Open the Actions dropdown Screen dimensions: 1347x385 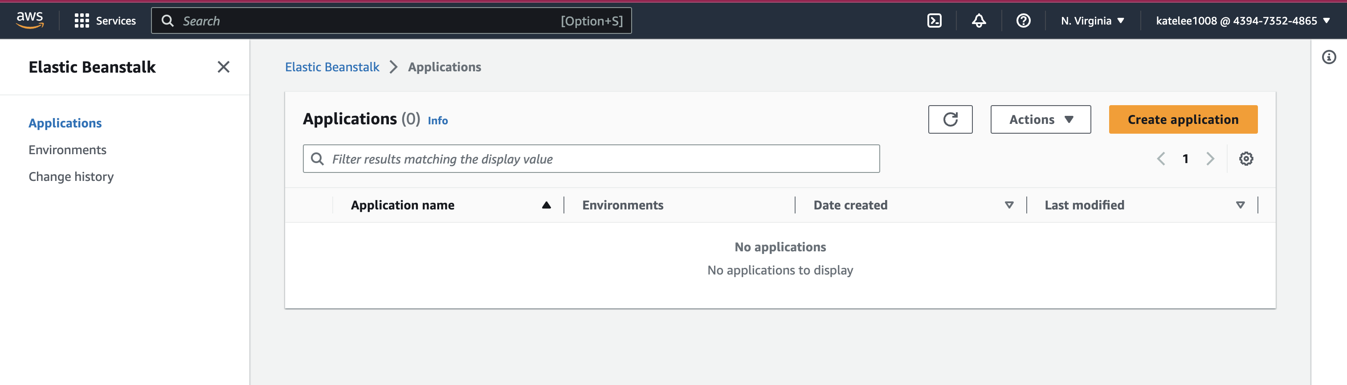click(x=1041, y=120)
